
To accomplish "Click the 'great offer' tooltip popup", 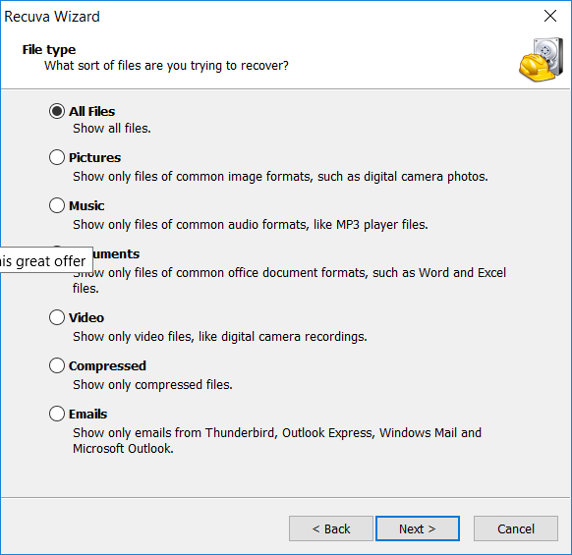I will tap(46, 260).
